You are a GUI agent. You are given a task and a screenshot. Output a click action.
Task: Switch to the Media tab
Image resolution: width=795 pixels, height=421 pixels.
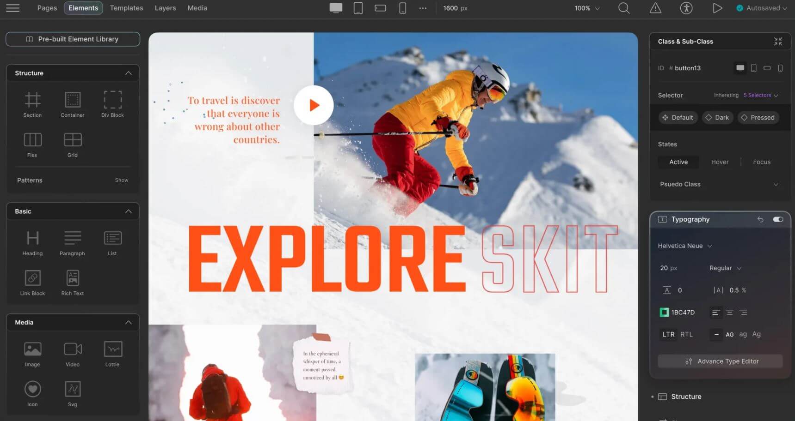(197, 8)
